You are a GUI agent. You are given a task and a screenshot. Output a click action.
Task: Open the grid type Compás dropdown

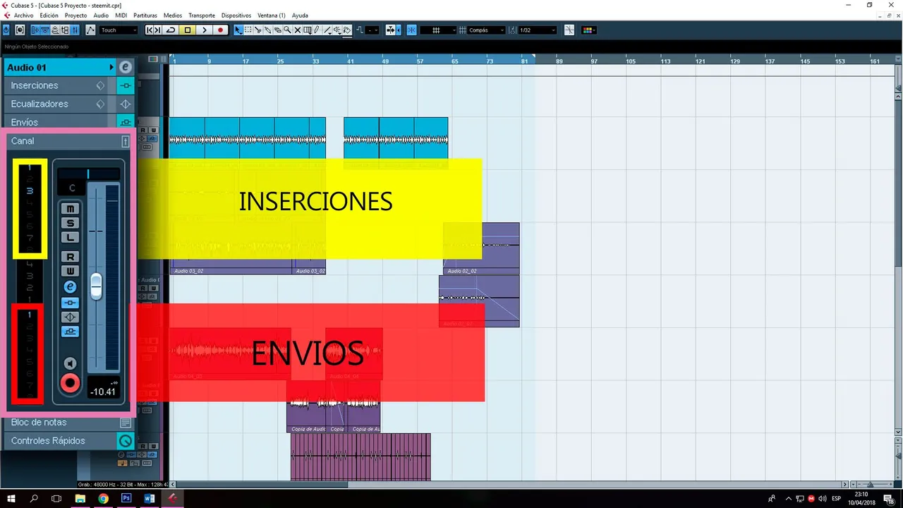487,30
